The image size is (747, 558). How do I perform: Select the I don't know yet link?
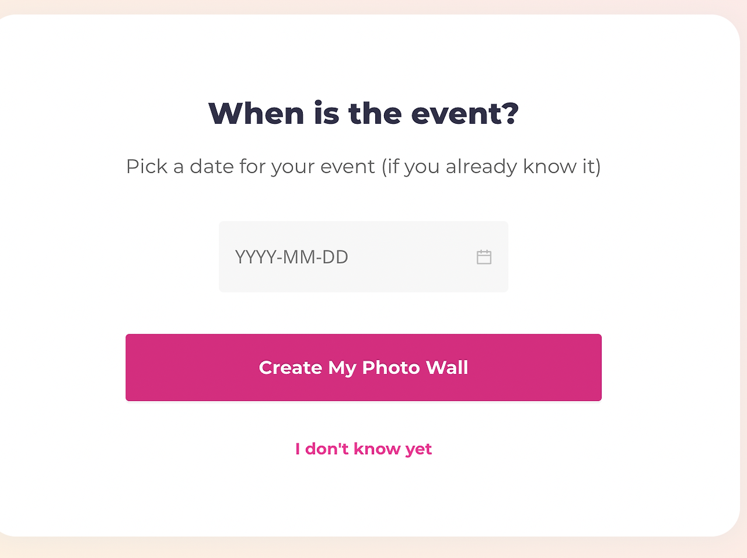point(363,449)
